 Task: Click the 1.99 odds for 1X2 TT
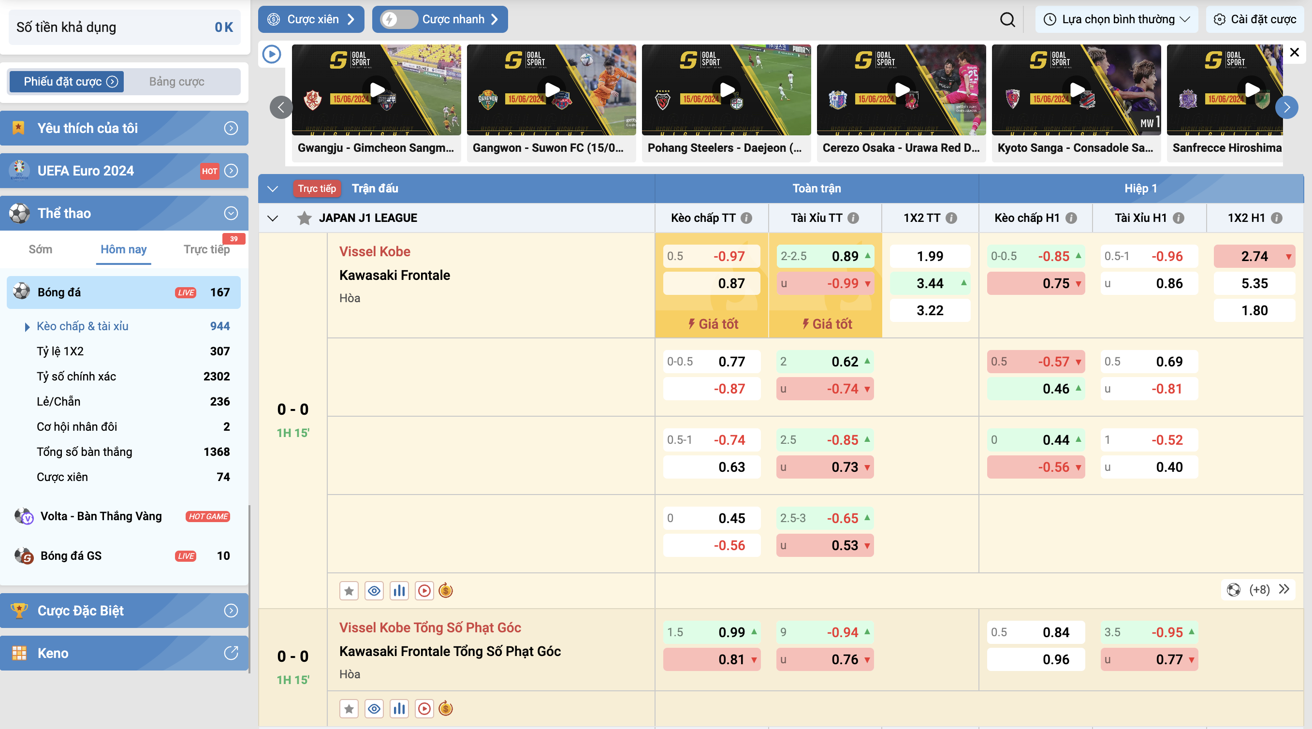(x=930, y=256)
